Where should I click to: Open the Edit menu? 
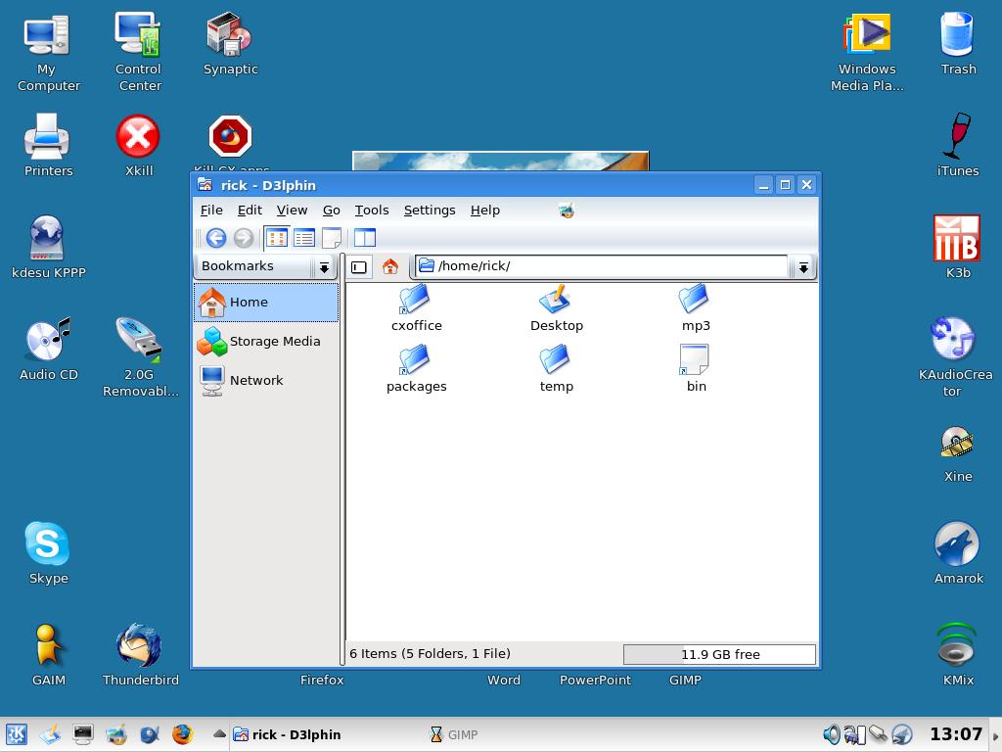[250, 211]
